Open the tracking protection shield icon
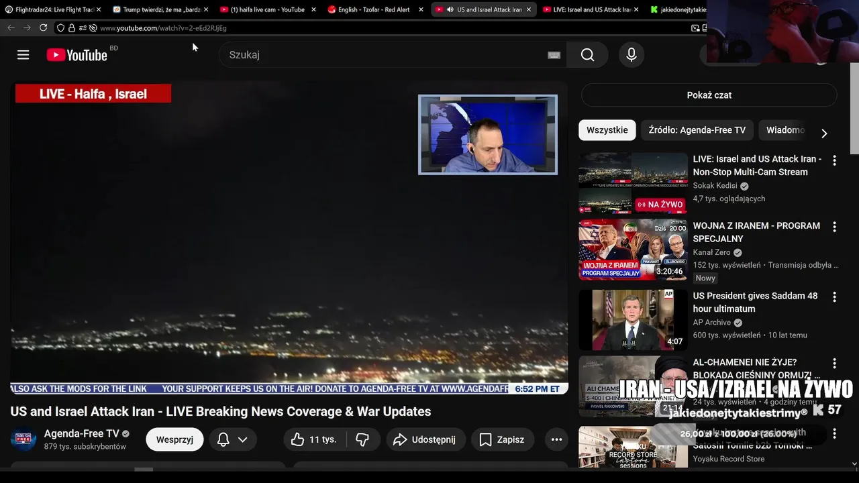Viewport: 859px width, 483px height. [x=60, y=28]
